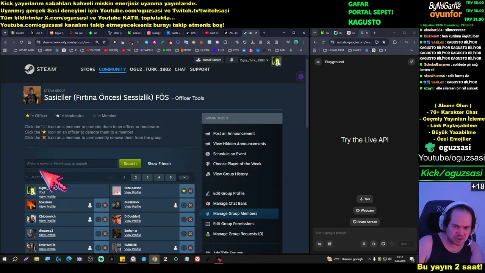Click the green Search button
This screenshot has width=485, height=273.
(130, 164)
